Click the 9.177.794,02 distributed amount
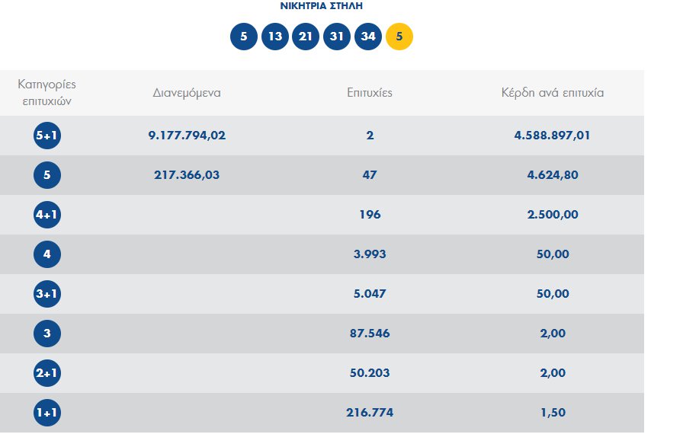Screen dimensions: 683x447 (187, 136)
